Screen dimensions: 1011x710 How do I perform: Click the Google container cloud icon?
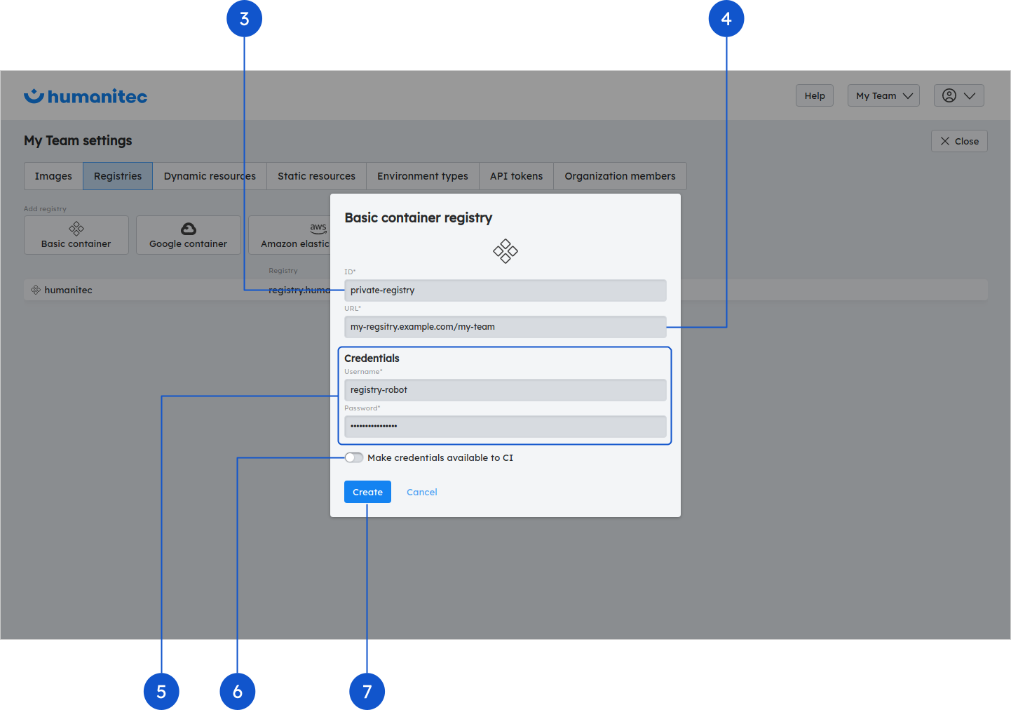[189, 229]
